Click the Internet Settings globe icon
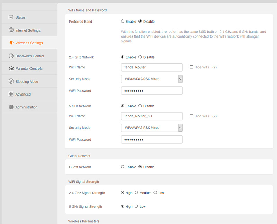The image size is (277, 224). click(x=11, y=30)
